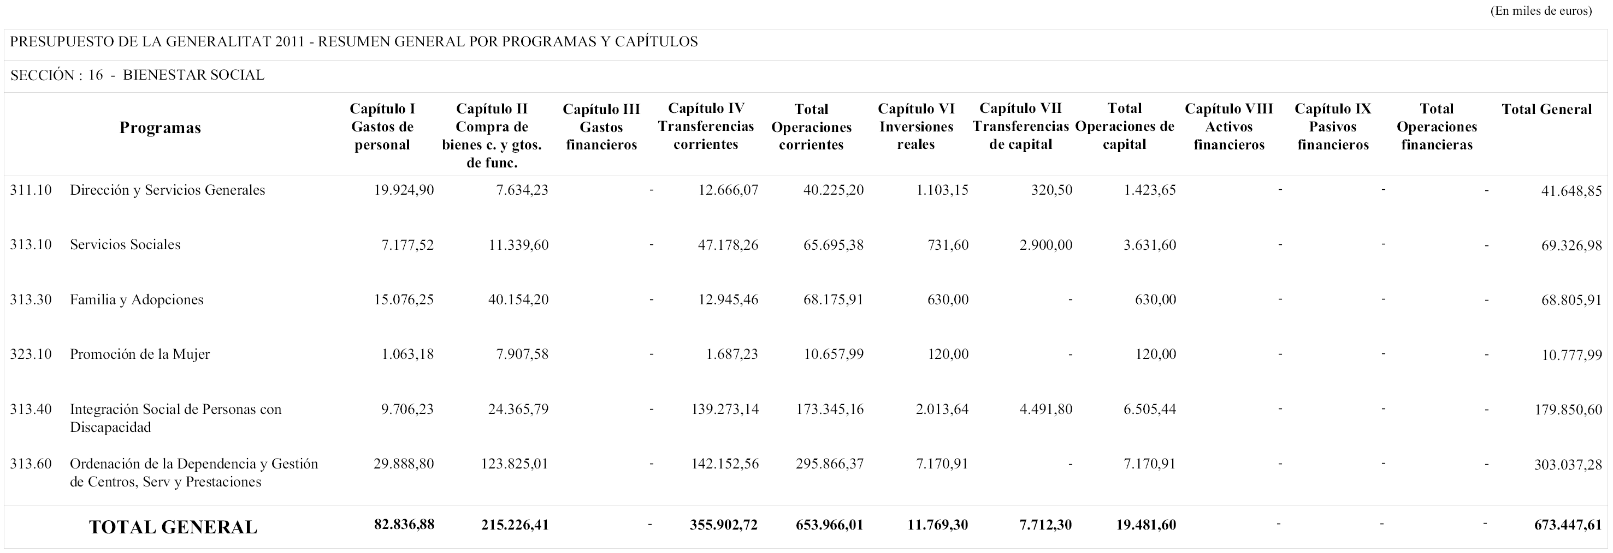Click the value 673.447,61 grand total
The image size is (1613, 553).
[x=1567, y=525]
